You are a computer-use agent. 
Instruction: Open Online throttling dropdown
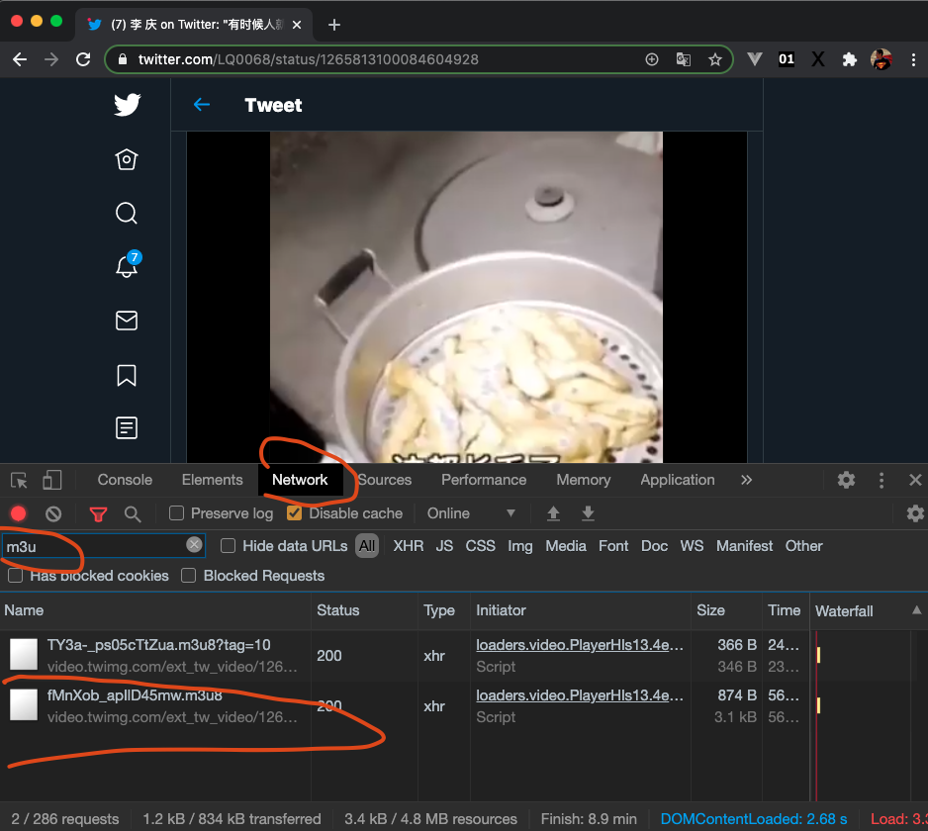coord(472,513)
